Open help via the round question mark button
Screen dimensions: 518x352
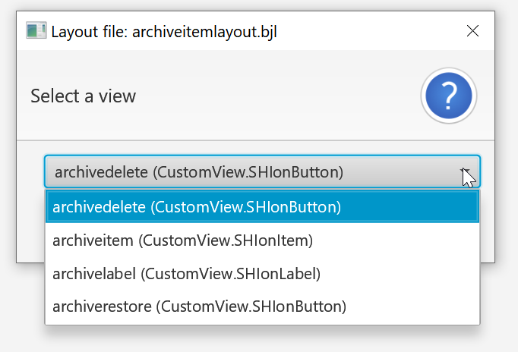coord(448,96)
